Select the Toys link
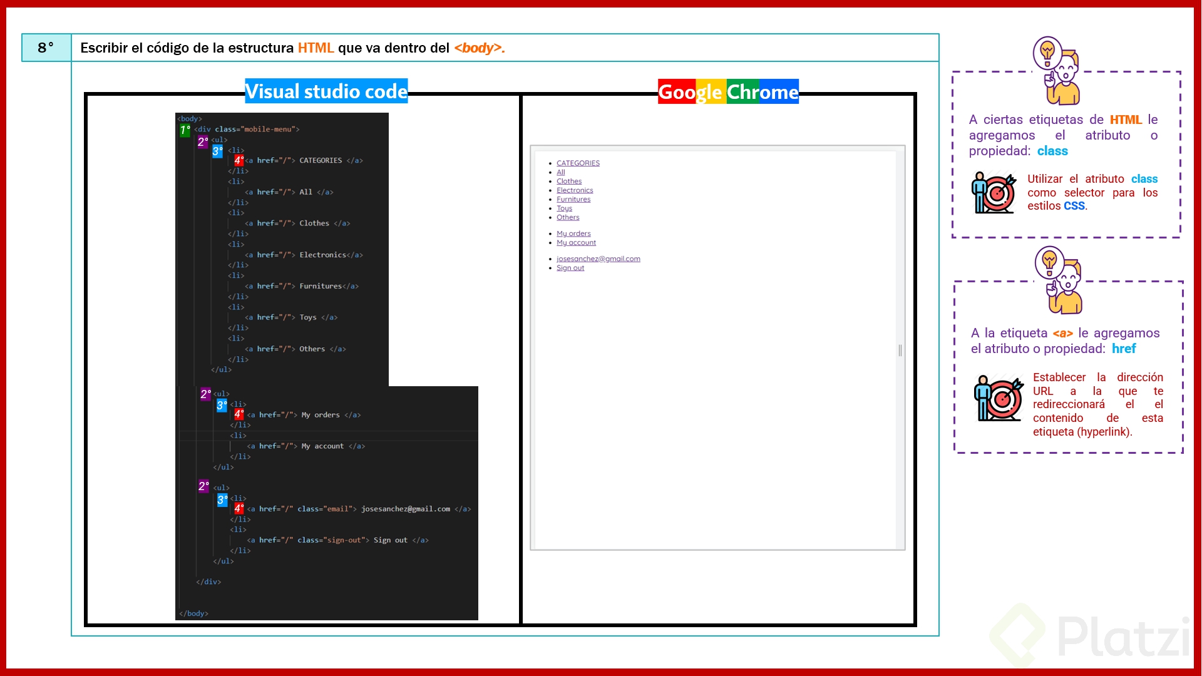The image size is (1202, 676). pos(563,208)
